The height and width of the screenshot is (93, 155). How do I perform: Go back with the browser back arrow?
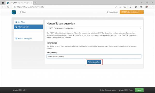click(3, 7)
